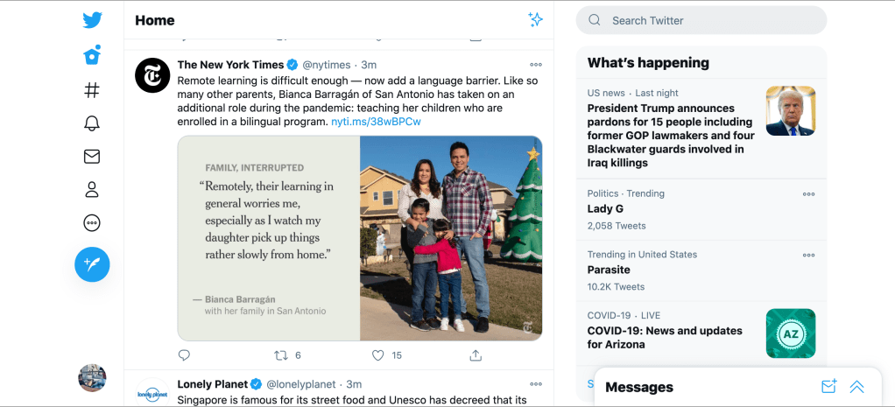Like the New York Times tweet
895x407 pixels.
tap(378, 355)
